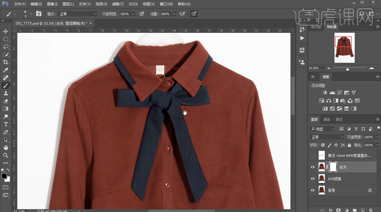Click the navigator zoom in mountain icon
Screen dimensions: 381x212
pos(371,68)
